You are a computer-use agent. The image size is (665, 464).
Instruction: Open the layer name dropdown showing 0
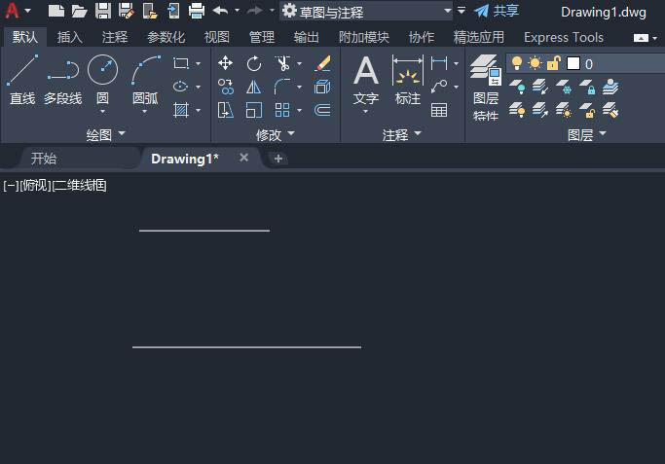pos(585,64)
